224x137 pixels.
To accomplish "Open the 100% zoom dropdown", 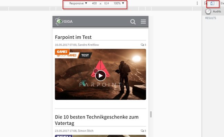I will [x=119, y=3].
